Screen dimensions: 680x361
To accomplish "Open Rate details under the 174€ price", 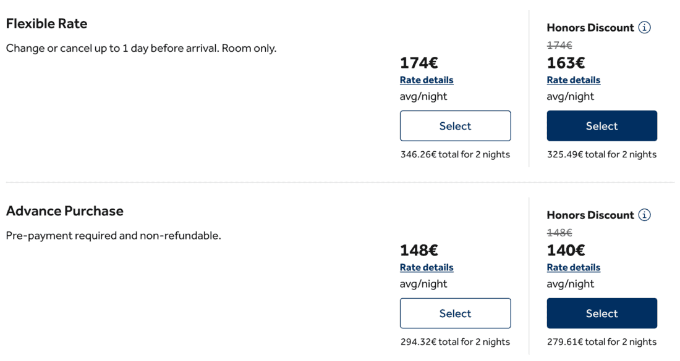I will 427,80.
